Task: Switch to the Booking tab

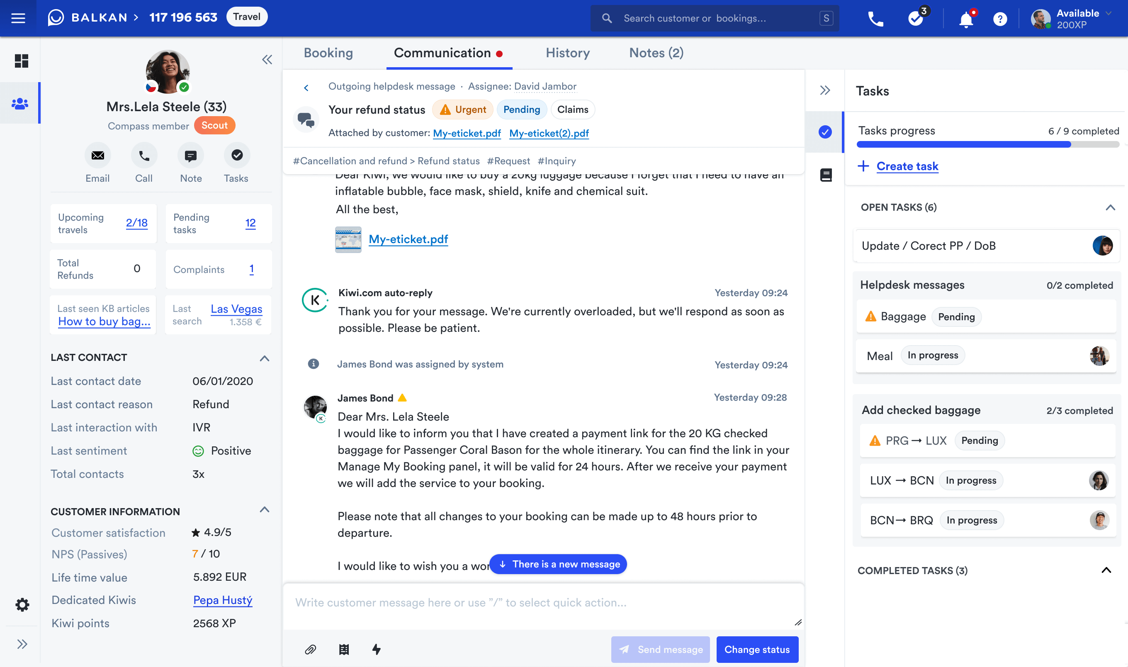Action: tap(328, 53)
